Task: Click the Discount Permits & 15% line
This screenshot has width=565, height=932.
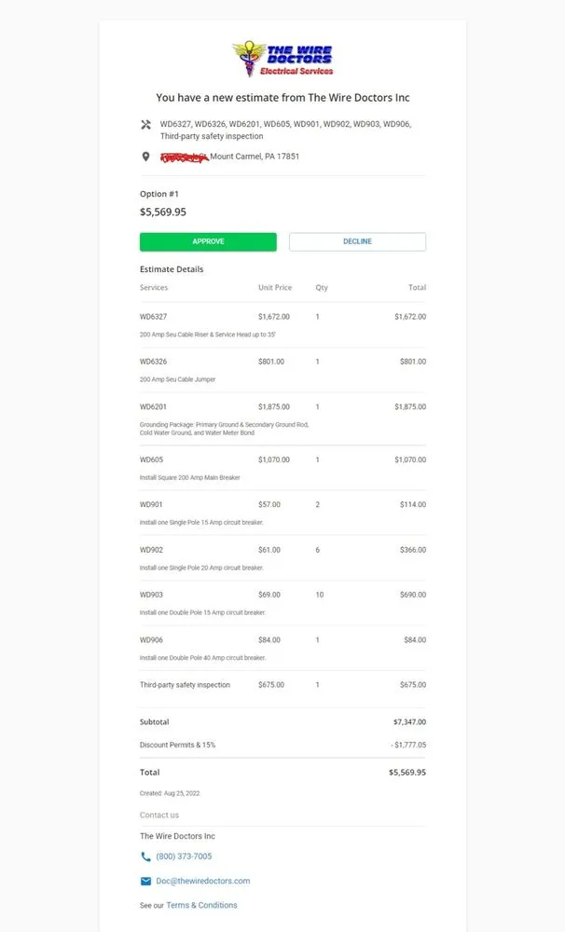Action: tap(177, 745)
